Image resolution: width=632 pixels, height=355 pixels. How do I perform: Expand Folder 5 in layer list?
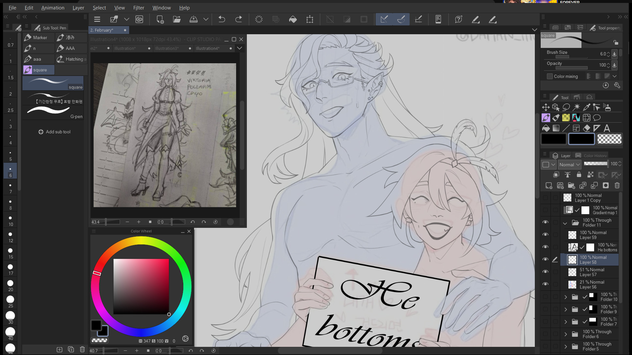point(566,347)
